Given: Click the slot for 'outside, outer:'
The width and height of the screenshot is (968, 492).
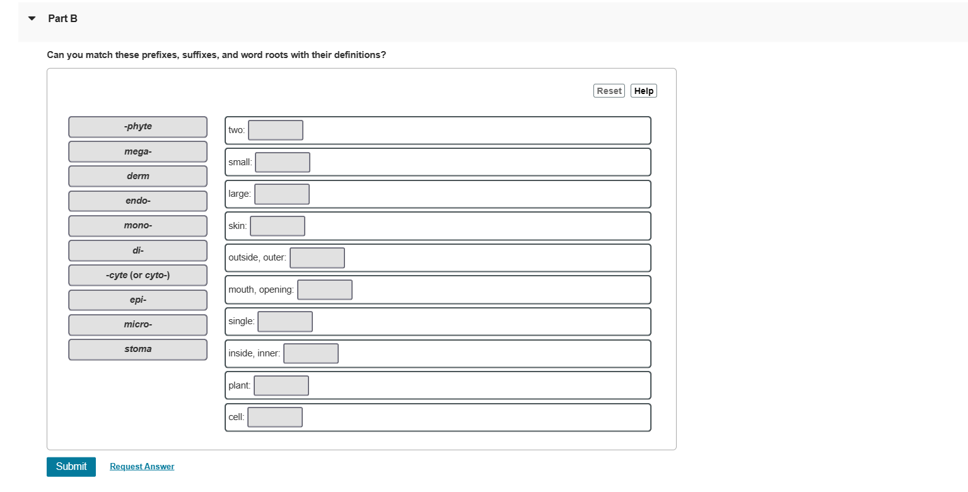Looking at the screenshot, I should 317,258.
